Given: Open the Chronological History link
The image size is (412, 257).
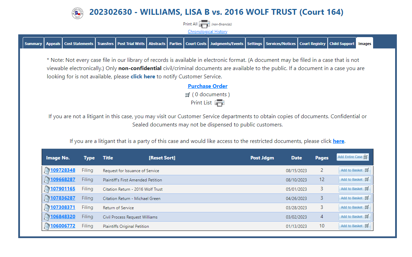Looking at the screenshot, I should [208, 32].
